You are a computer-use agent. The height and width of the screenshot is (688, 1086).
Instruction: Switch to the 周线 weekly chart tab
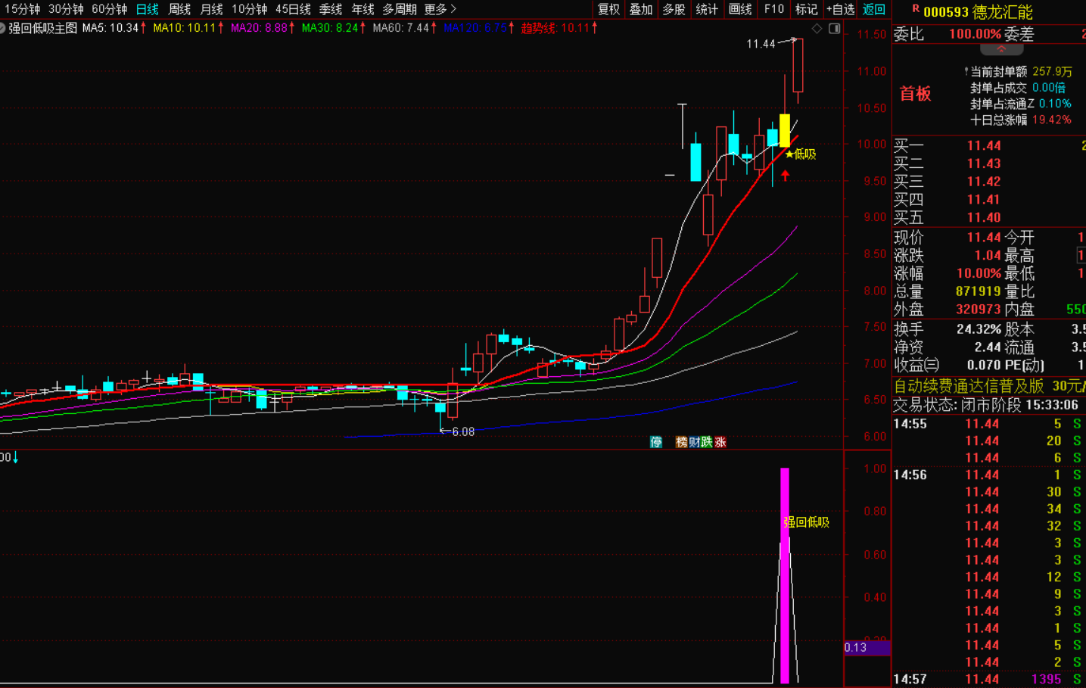coord(179,9)
